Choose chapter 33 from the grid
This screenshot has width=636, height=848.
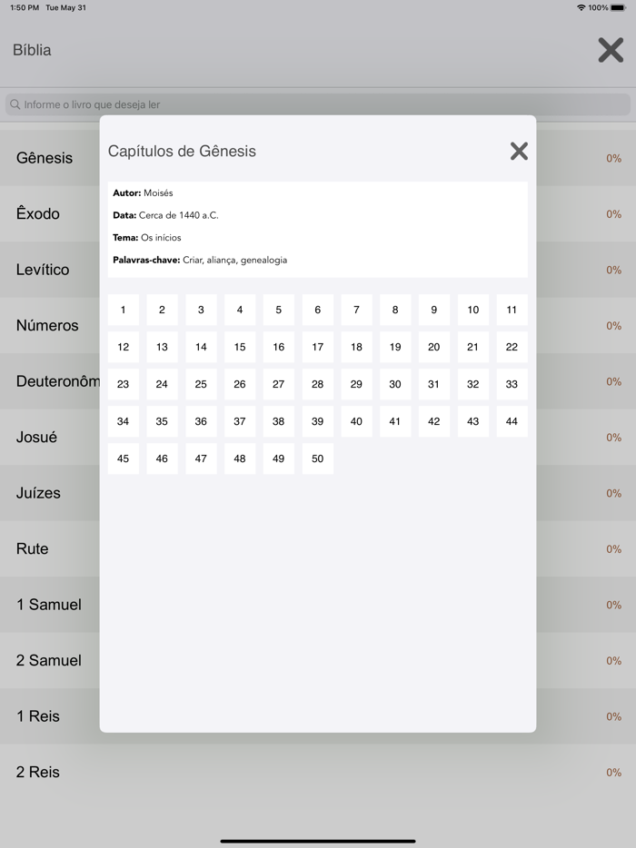click(x=512, y=384)
